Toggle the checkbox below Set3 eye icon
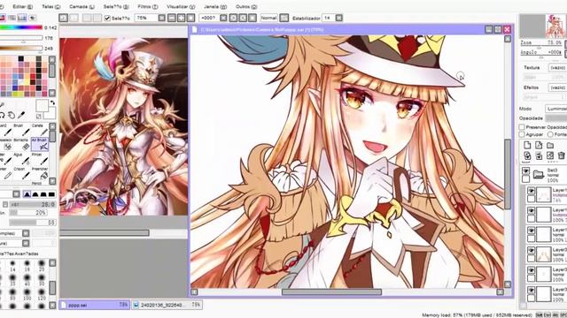567x318 pixels. click(525, 178)
